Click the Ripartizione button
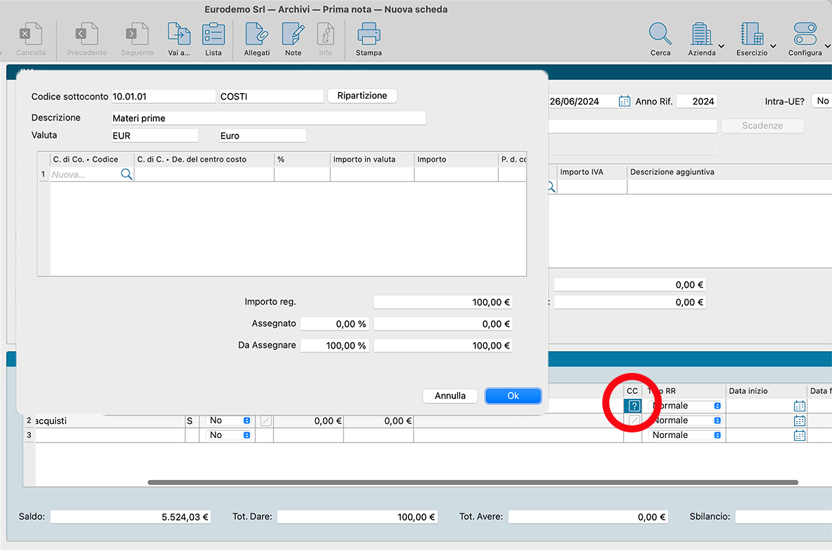 pos(362,96)
